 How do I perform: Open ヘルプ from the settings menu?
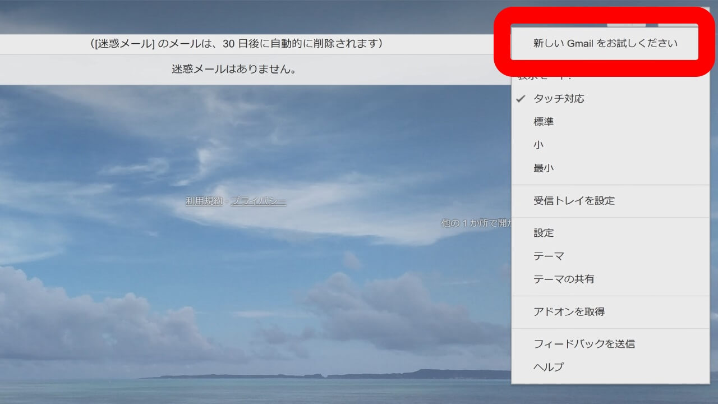549,367
